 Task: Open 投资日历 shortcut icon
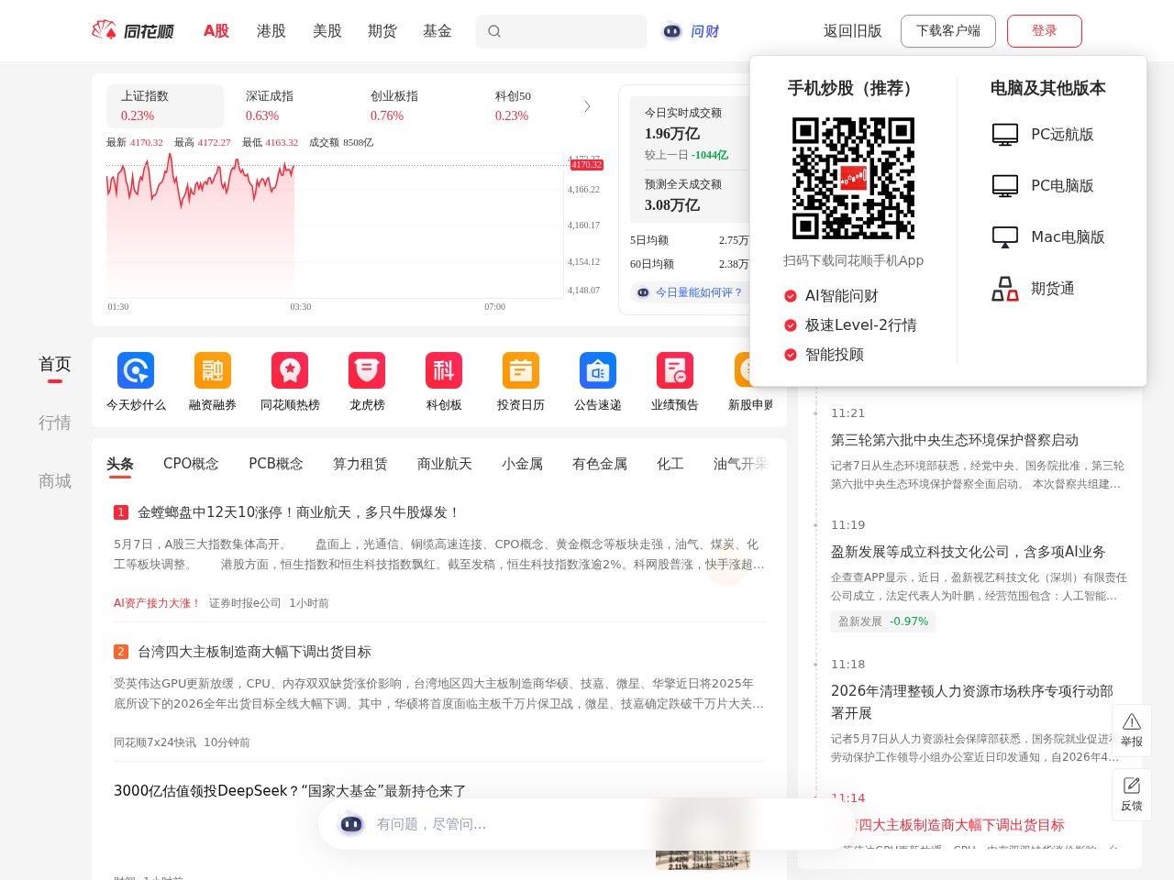point(521,370)
